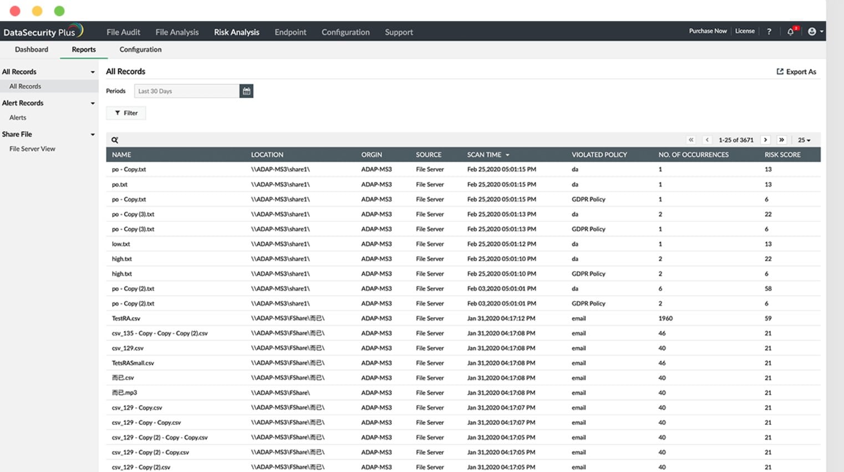Go to next page of records

tap(765, 140)
